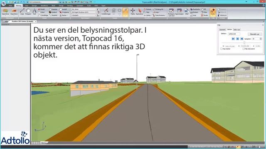
Task: Switch to the Delta vyer tab
Action: point(236,29)
